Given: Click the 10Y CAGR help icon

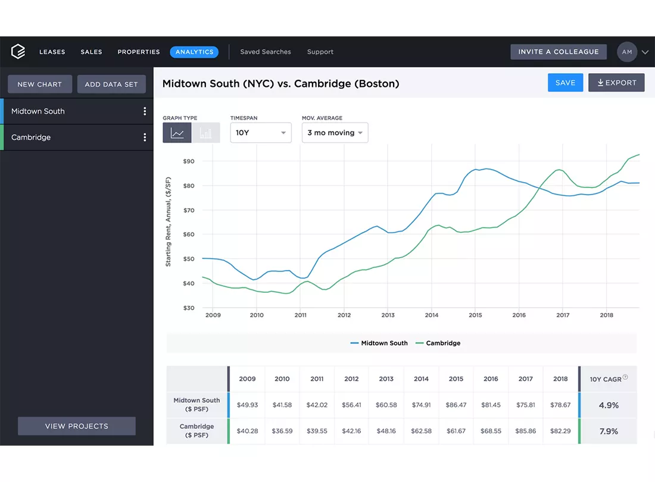Looking at the screenshot, I should [625, 377].
